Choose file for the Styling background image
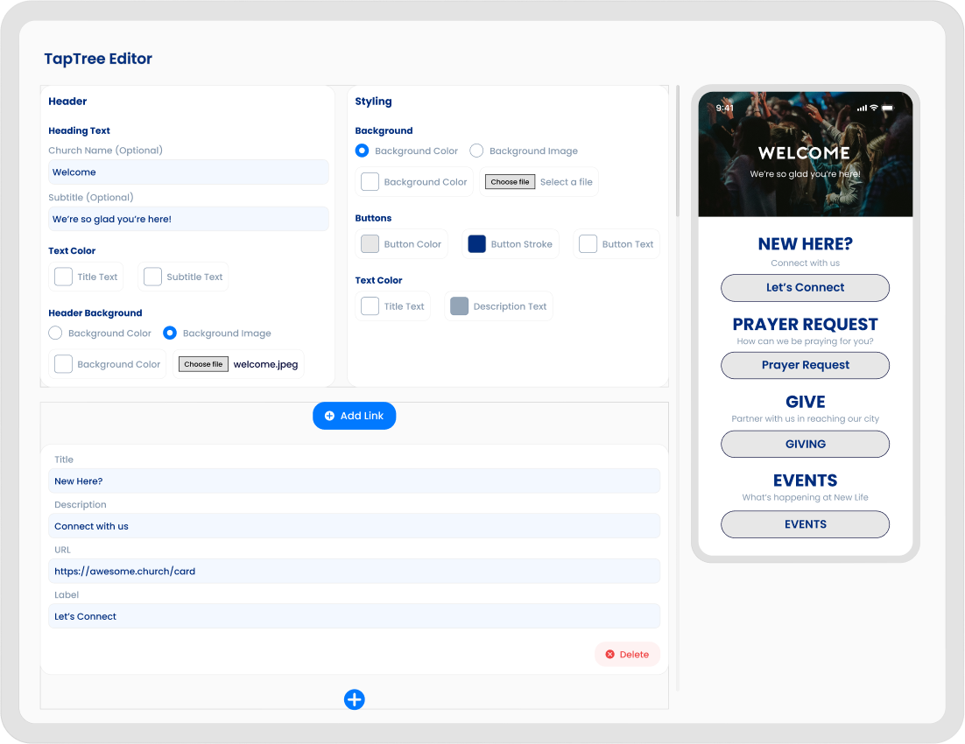 click(510, 182)
